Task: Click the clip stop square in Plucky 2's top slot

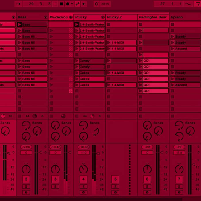Action: pyautogui.click(x=109, y=25)
